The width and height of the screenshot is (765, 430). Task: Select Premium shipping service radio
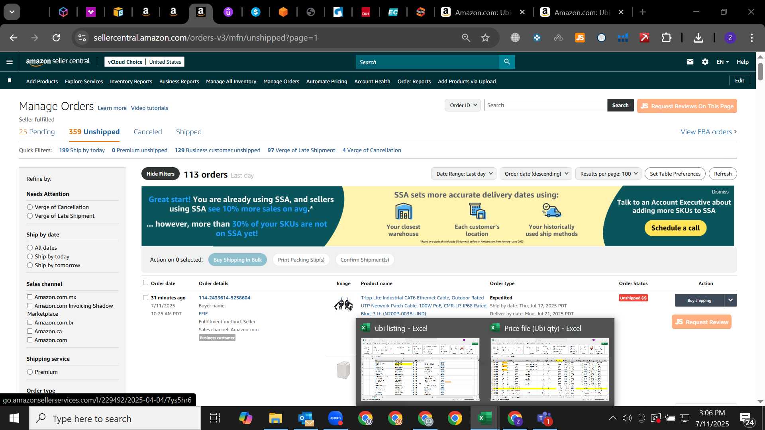tap(30, 372)
